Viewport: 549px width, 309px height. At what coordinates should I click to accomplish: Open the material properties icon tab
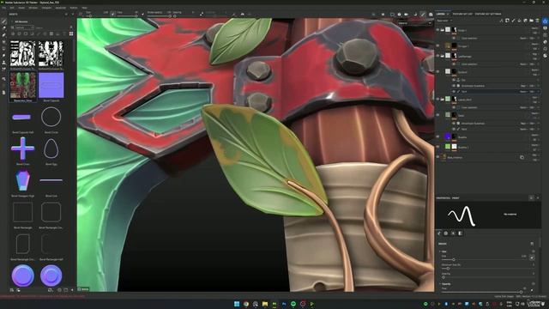pos(460,233)
